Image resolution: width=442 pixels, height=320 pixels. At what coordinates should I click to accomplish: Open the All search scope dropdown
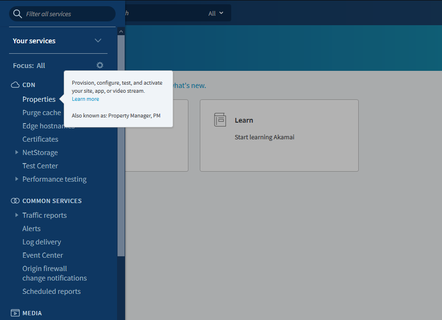click(216, 13)
